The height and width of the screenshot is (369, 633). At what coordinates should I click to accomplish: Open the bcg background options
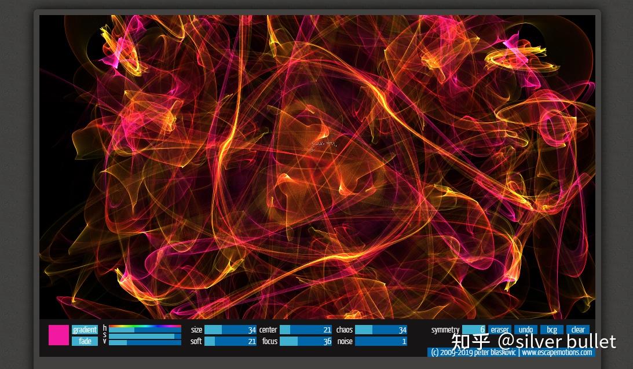[551, 330]
